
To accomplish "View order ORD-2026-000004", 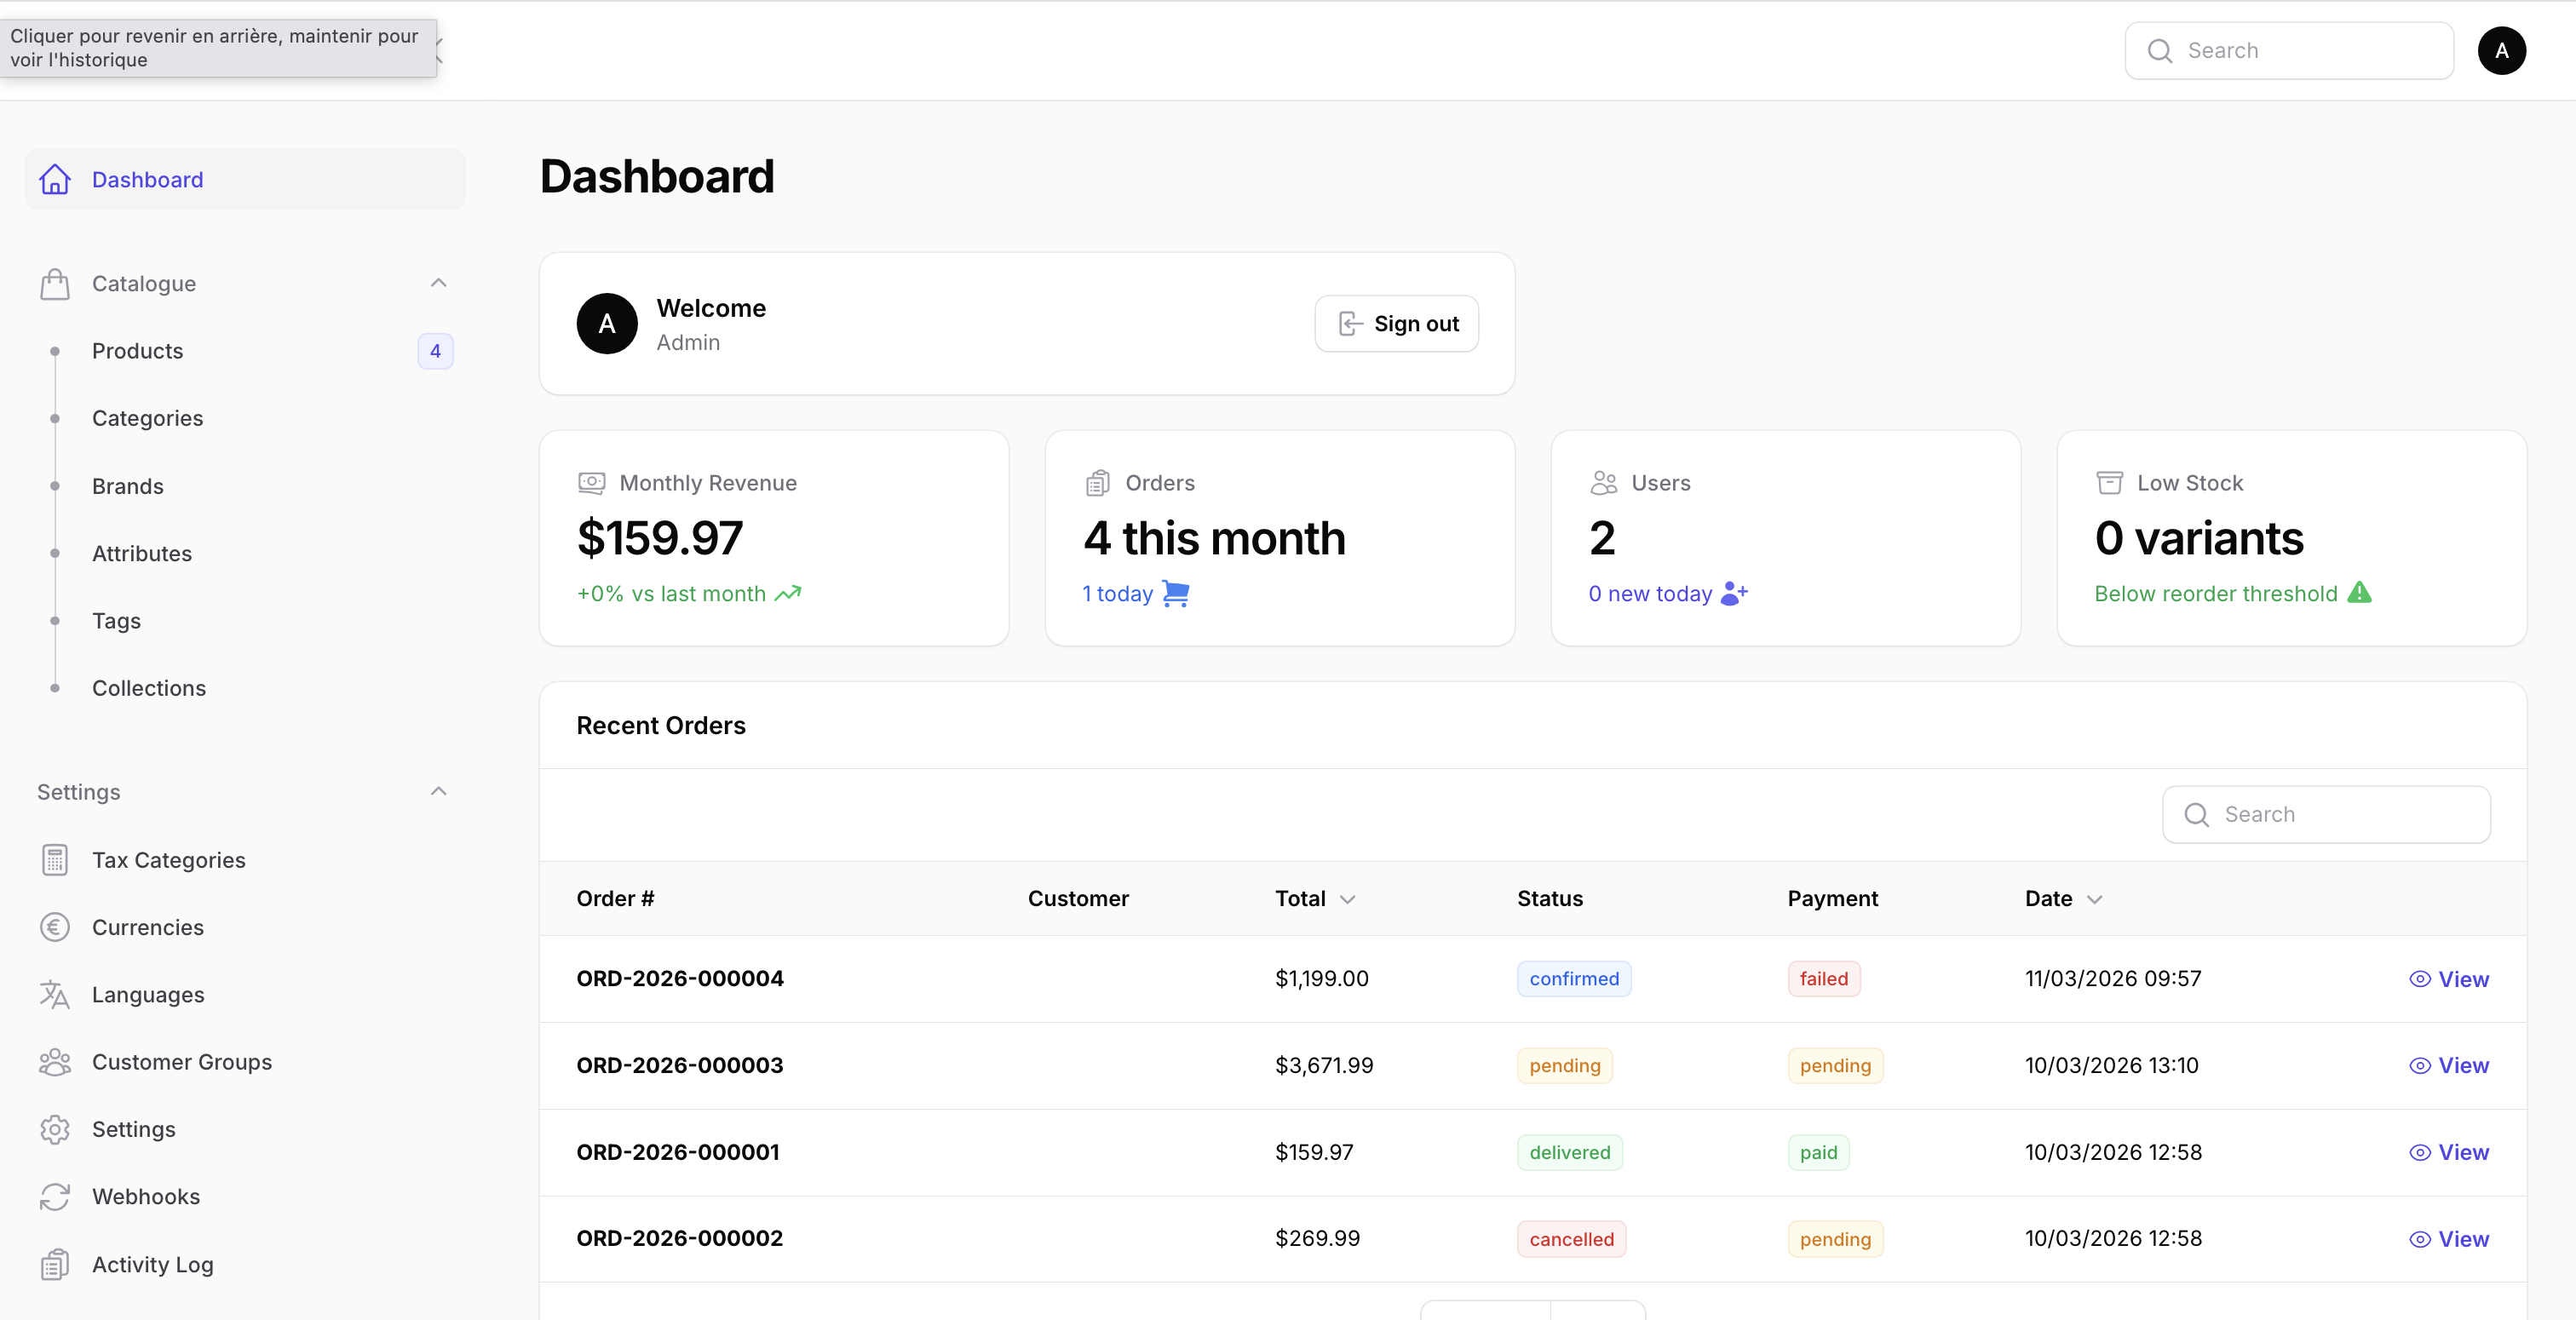I will (x=2448, y=979).
